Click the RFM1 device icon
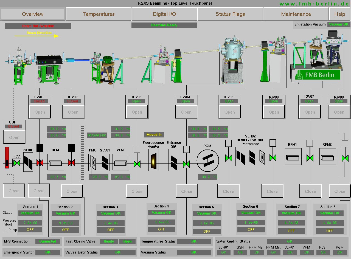The image size is (351, 259). (293, 157)
